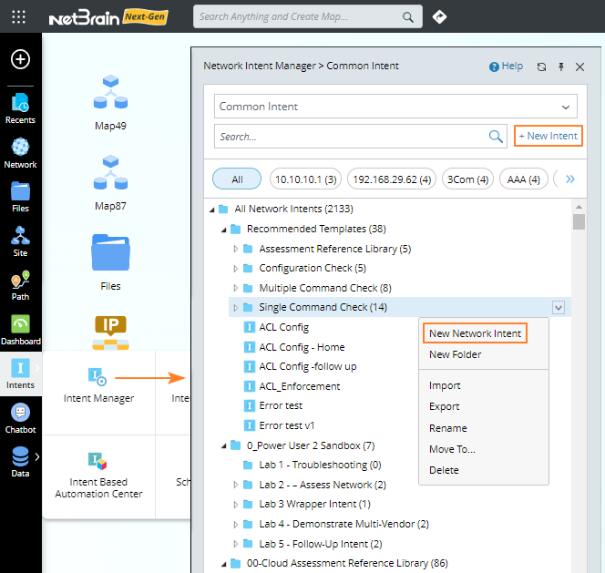Open the Network sidebar icon
The image size is (605, 573).
click(x=20, y=152)
